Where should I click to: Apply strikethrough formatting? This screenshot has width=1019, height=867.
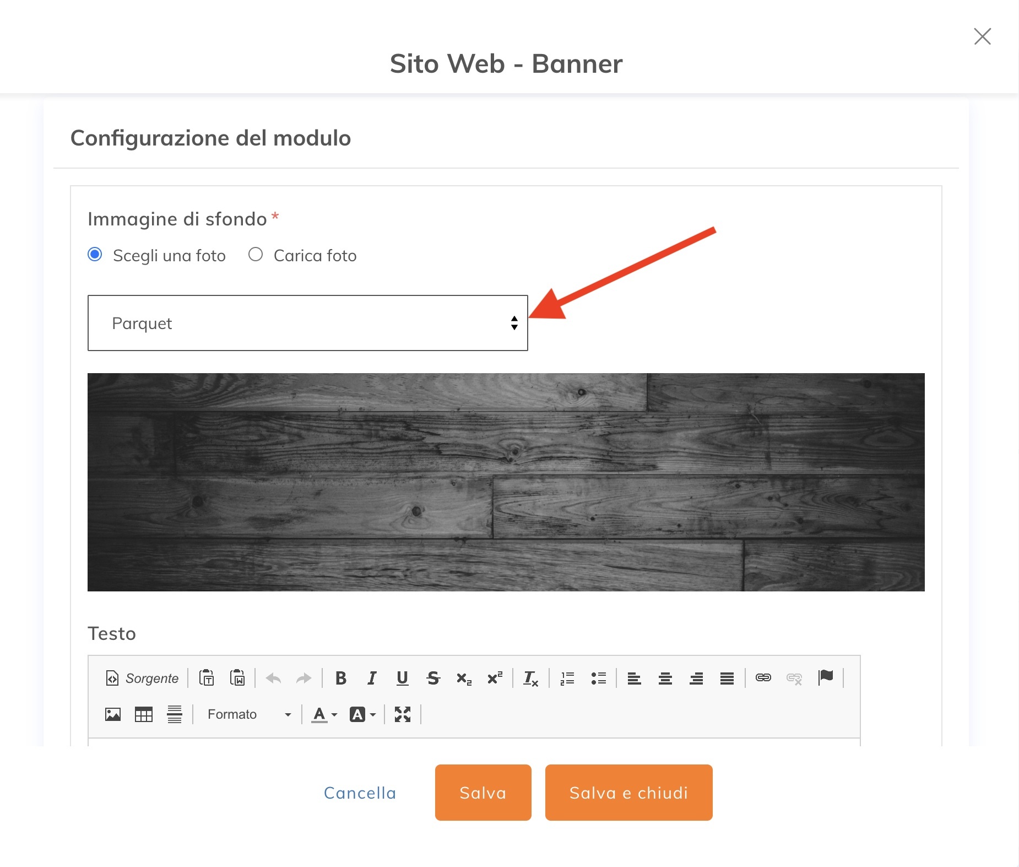click(433, 678)
